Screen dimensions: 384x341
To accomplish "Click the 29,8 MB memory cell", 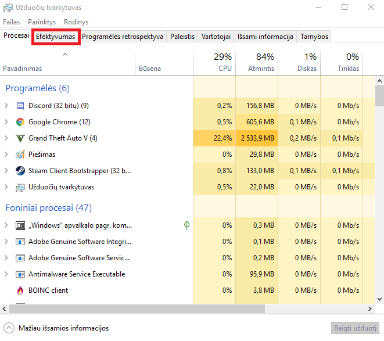I will [257, 155].
